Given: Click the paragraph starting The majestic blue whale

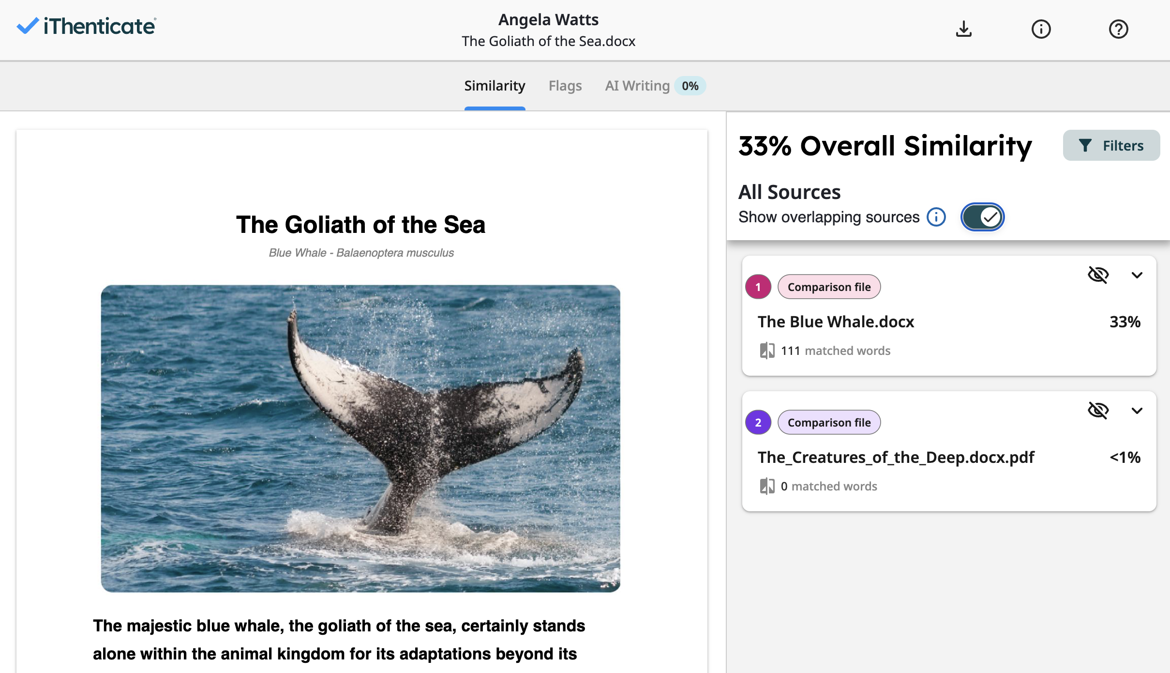Looking at the screenshot, I should point(339,640).
